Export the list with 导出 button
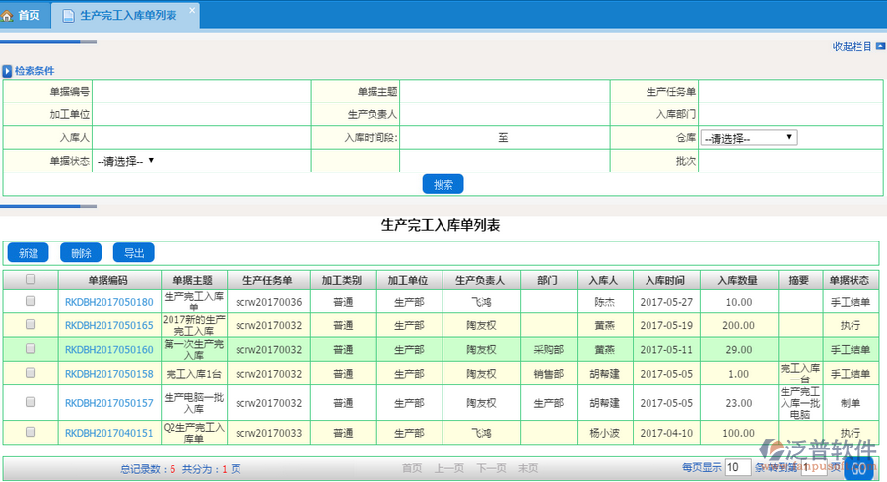Image resolution: width=887 pixels, height=482 pixels. 134,253
